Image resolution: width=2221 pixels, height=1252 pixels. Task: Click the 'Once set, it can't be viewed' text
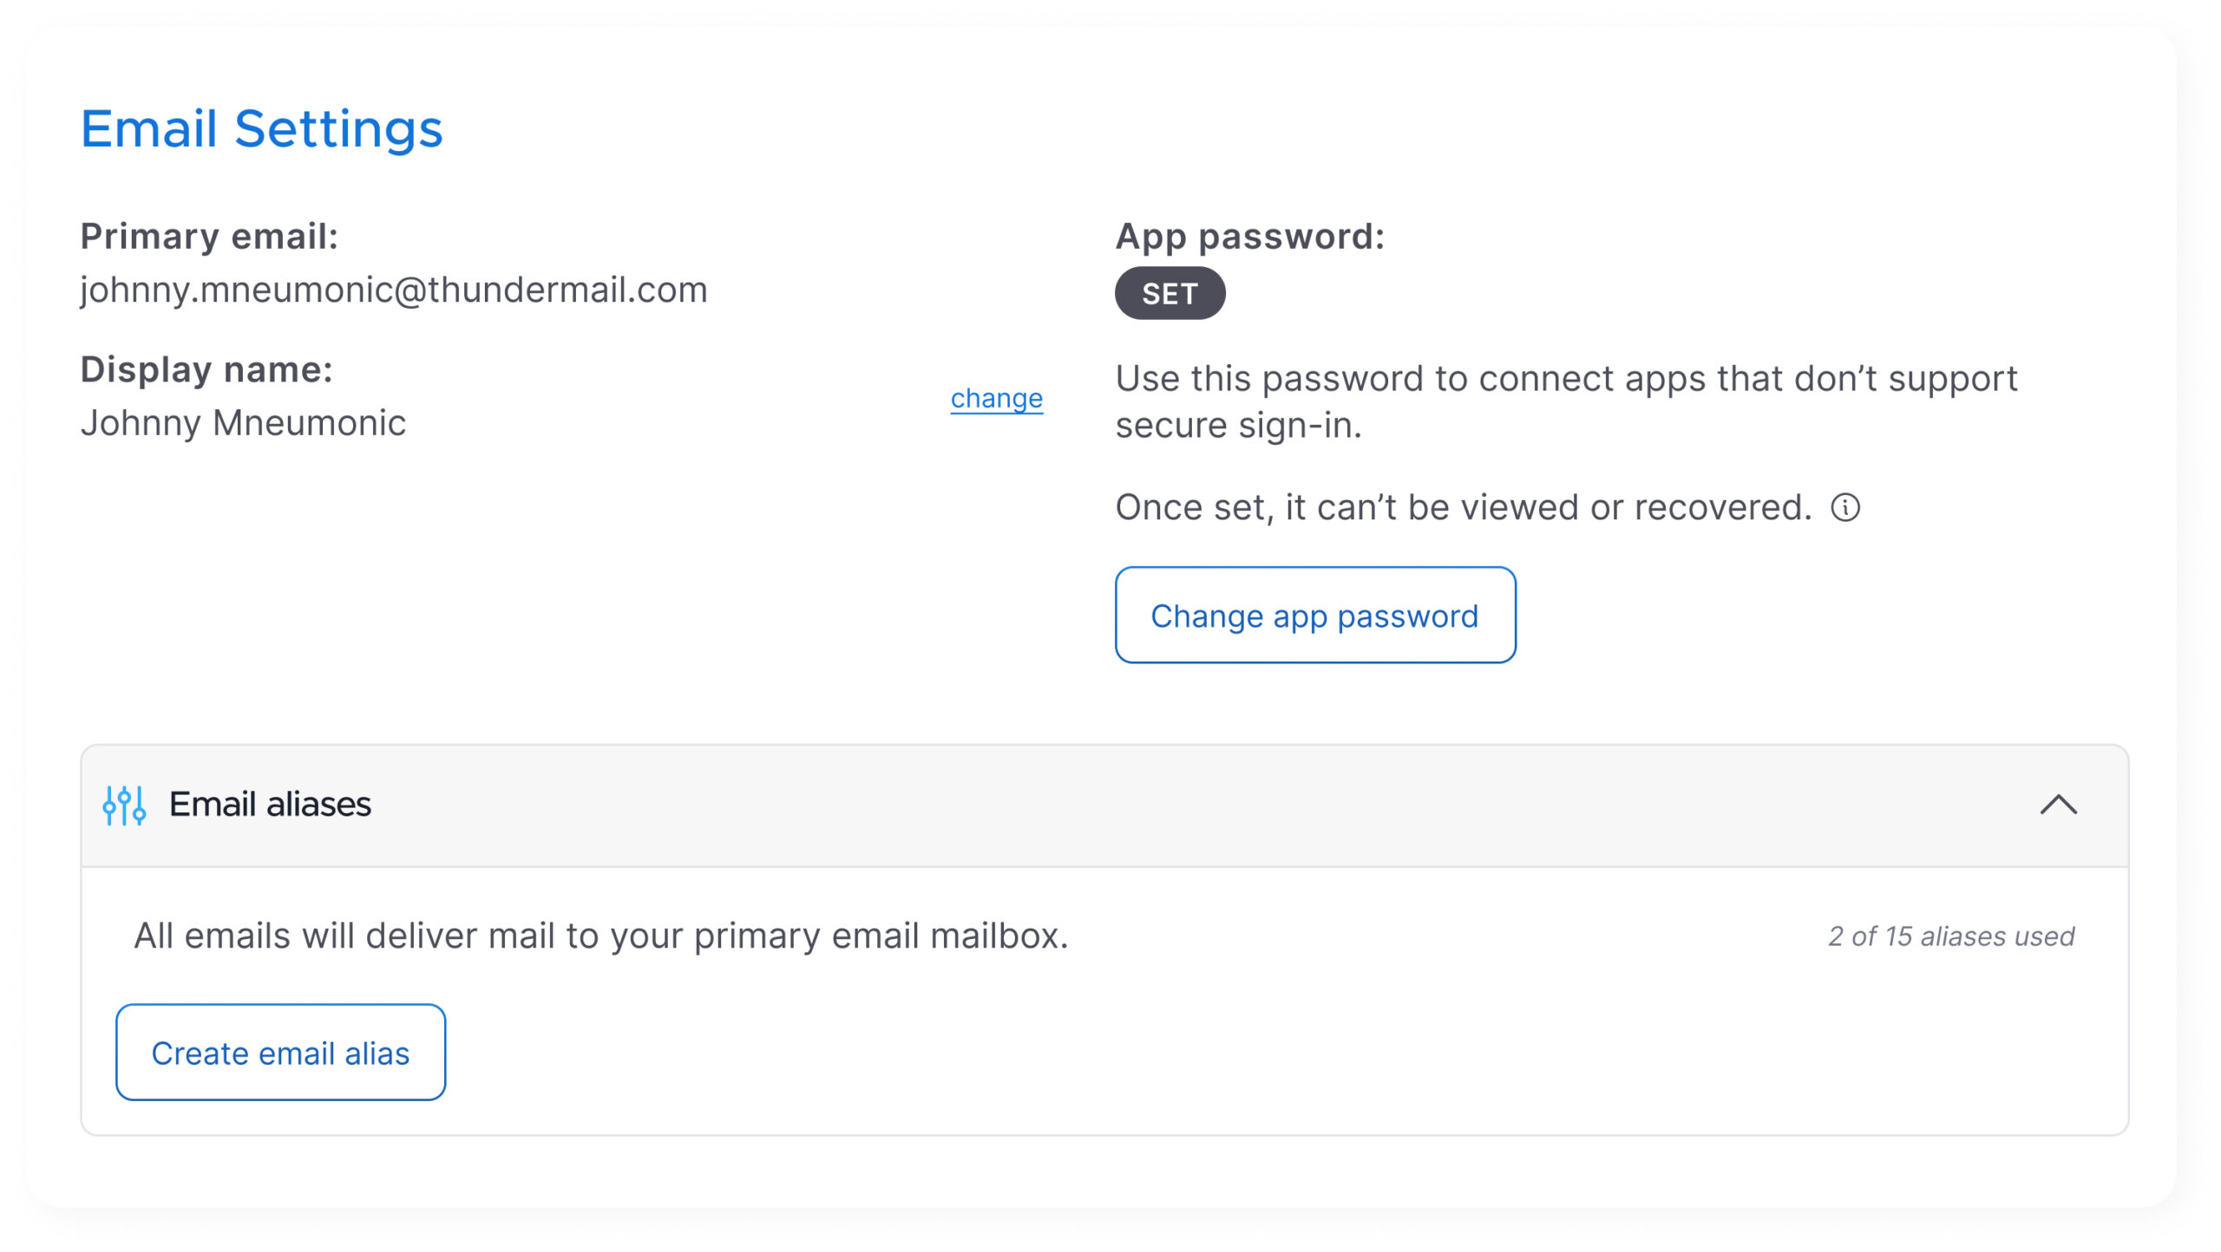[x=1463, y=507]
